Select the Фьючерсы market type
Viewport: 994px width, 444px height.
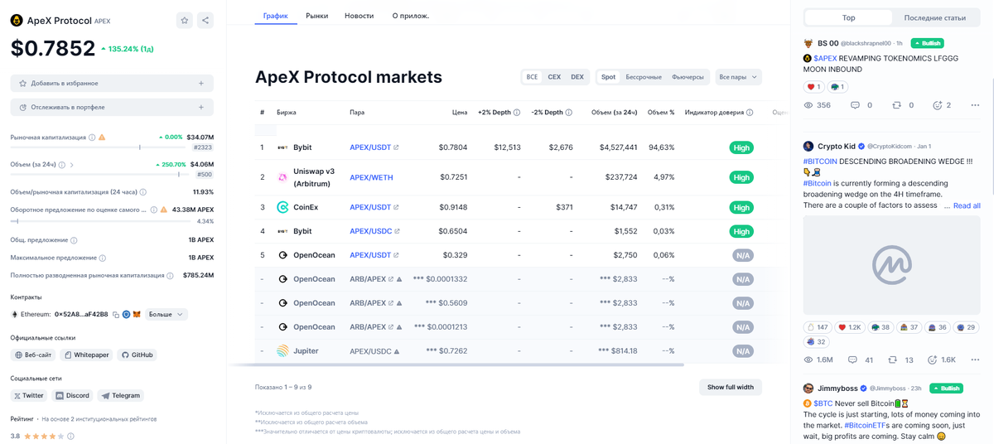pyautogui.click(x=688, y=77)
